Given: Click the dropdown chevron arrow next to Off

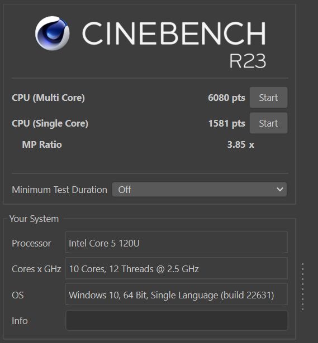Looking at the screenshot, I should pyautogui.click(x=279, y=190).
